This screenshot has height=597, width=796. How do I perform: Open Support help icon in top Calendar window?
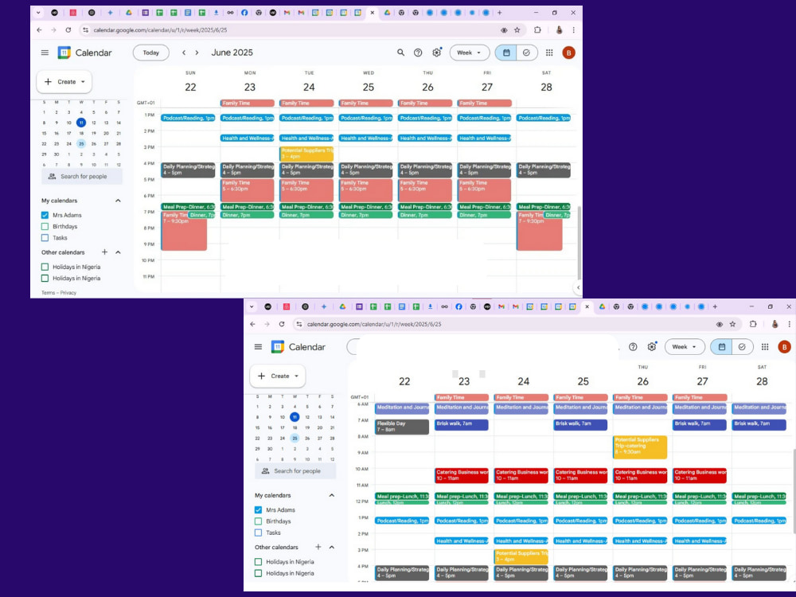(418, 53)
